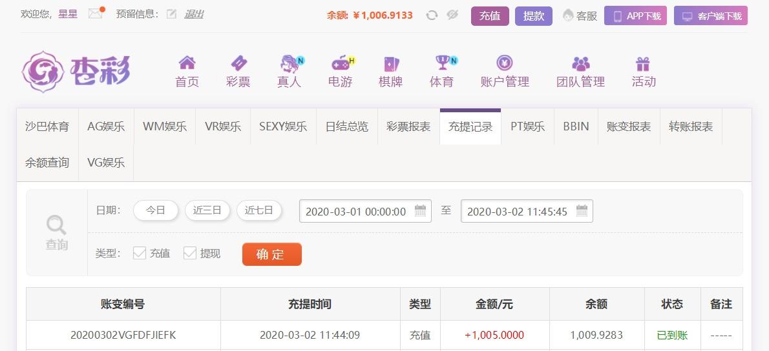Screen dimensions: 769x351
Task: Open 真人 live casino icon
Action: pyautogui.click(x=290, y=64)
